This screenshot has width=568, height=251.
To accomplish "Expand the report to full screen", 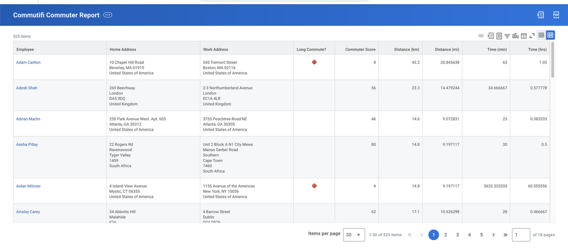I will pyautogui.click(x=532, y=35).
